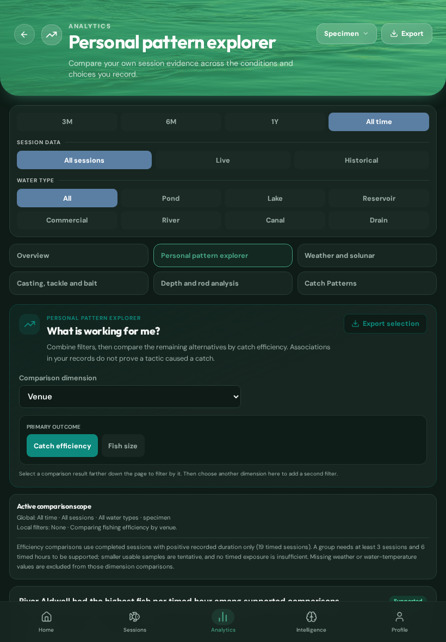The image size is (446, 642).
Task: Click the Export selection button
Action: point(385,324)
